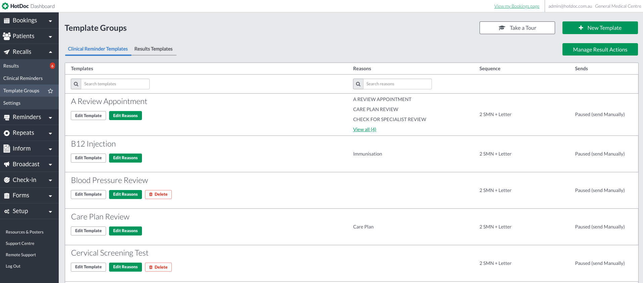Open Clinical Reminders in the sidebar
Screen dimensions: 643x283
(29, 78)
